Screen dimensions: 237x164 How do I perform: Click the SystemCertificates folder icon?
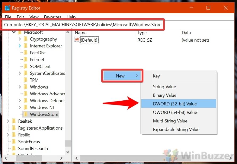click(26, 73)
